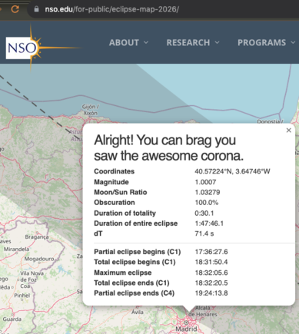
Task: Click Guarda label on the map
Action: [x=12, y=319]
